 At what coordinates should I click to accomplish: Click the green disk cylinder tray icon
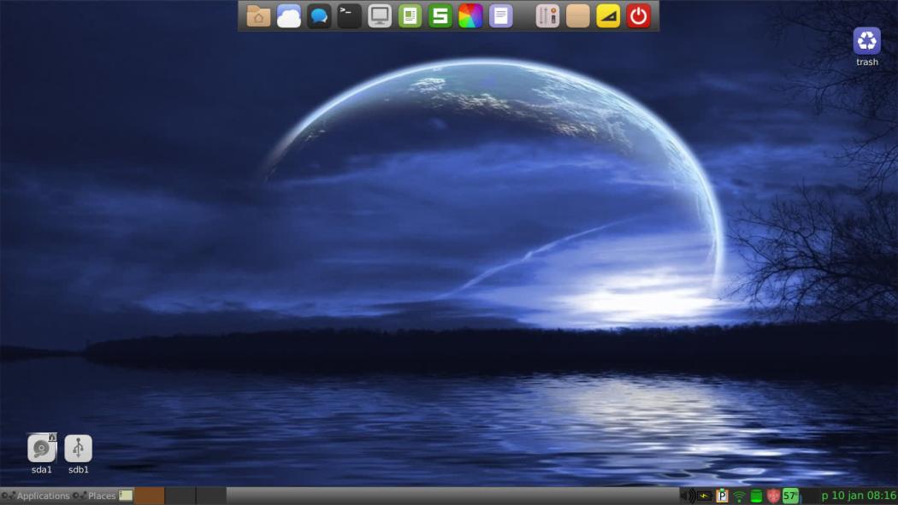pyautogui.click(x=756, y=496)
